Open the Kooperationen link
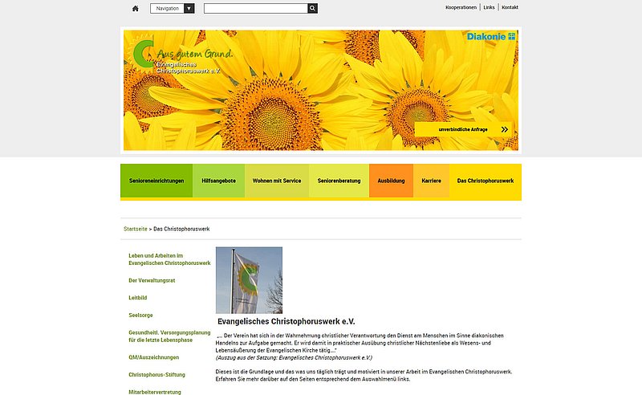Screen dimensions: 642x395 click(461, 7)
